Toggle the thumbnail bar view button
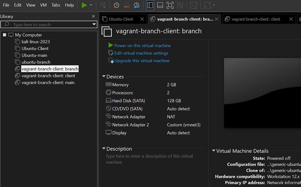Viewport: 301px width, 187px height. coord(160,5)
